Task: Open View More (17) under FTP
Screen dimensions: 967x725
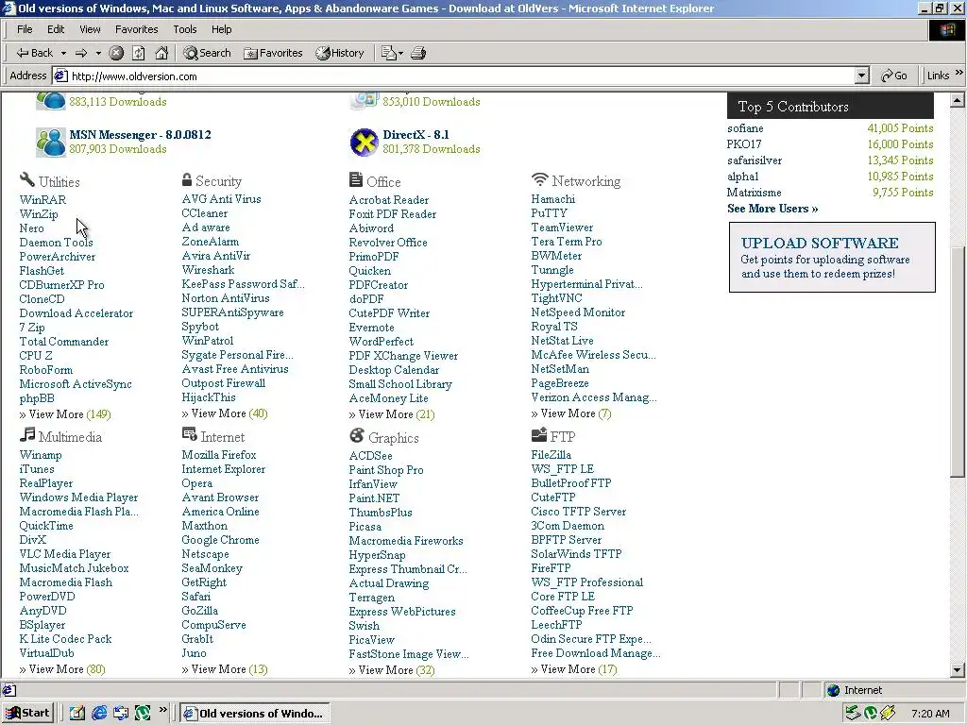Action: 574,669
